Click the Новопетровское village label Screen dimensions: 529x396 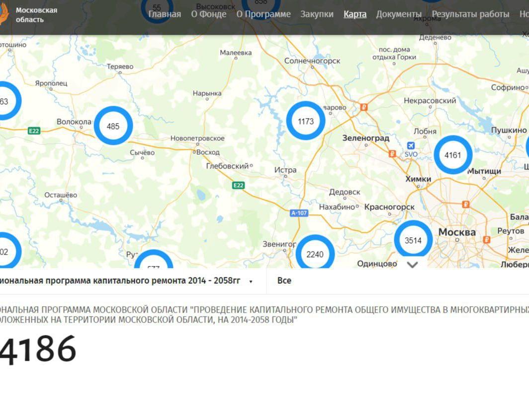(197, 138)
